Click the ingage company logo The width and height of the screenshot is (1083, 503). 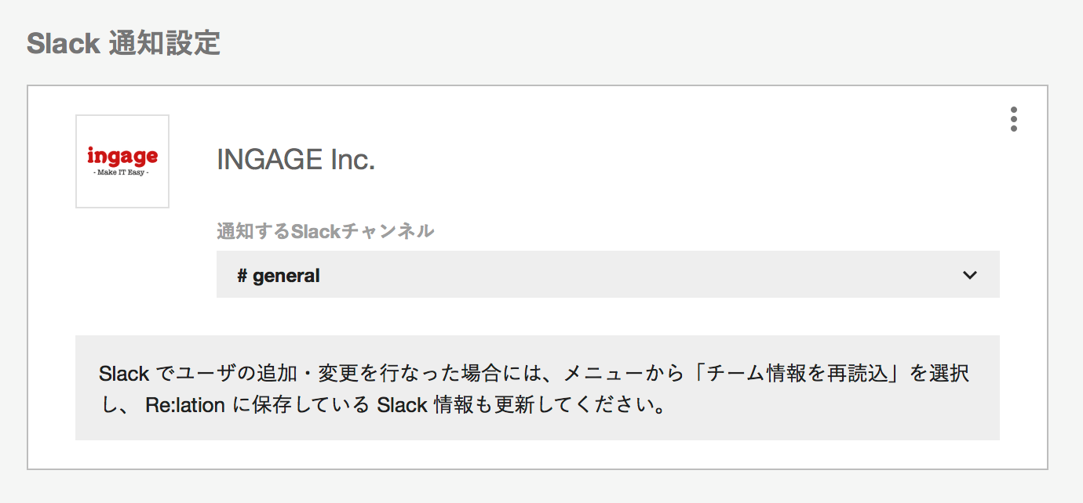[122, 161]
